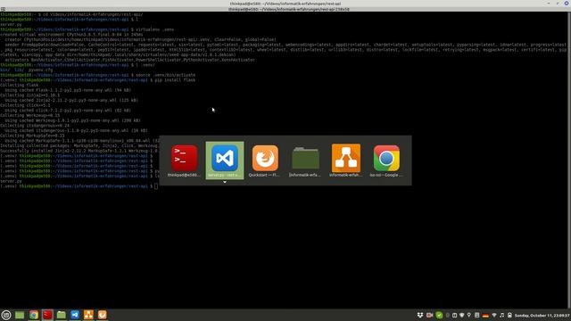571x321 pixels.
Task: Click the green checkmark tray icon
Action: pyautogui.click(x=439, y=315)
